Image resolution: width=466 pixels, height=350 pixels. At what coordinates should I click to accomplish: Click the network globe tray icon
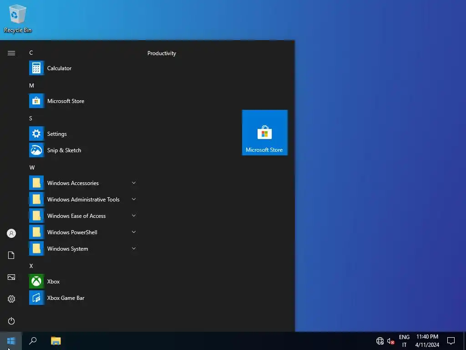pos(380,341)
